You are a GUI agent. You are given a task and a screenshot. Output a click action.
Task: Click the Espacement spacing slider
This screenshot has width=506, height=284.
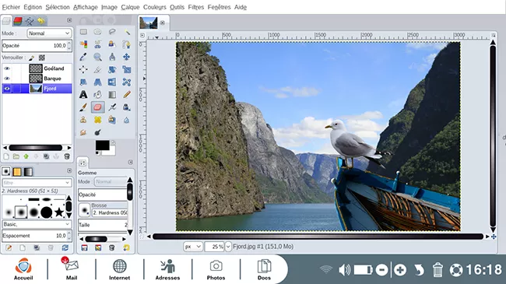tap(37, 236)
